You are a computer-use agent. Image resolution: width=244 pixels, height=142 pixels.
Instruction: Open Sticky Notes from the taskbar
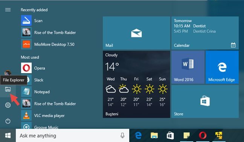pyautogui.click(x=186, y=136)
